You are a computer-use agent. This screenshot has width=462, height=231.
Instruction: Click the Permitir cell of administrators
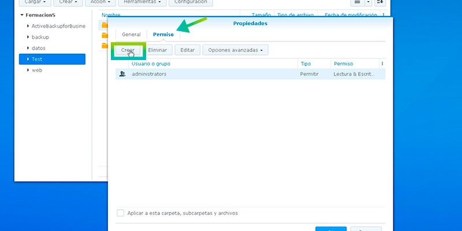click(310, 74)
